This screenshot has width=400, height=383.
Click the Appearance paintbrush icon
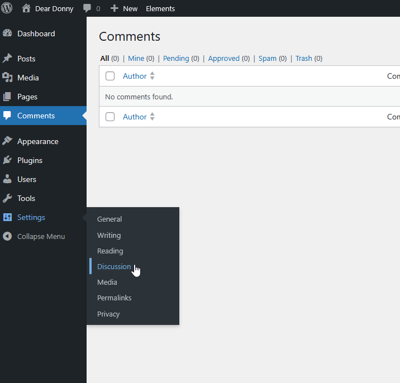pos(7,141)
